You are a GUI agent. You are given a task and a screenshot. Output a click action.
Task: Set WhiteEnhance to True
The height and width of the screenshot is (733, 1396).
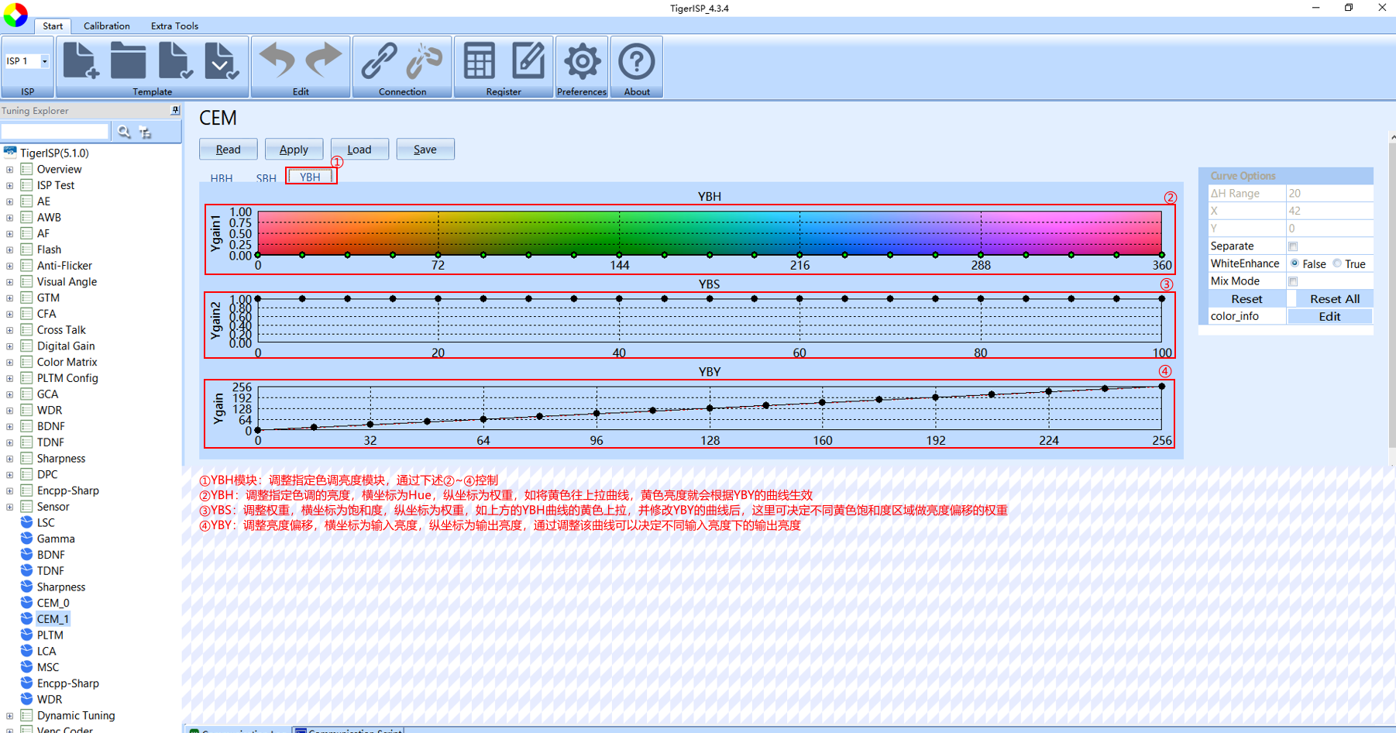(x=1337, y=263)
